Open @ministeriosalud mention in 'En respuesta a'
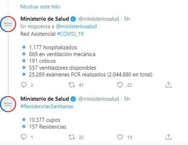Screen dimensions: 188x145 tap(76, 26)
